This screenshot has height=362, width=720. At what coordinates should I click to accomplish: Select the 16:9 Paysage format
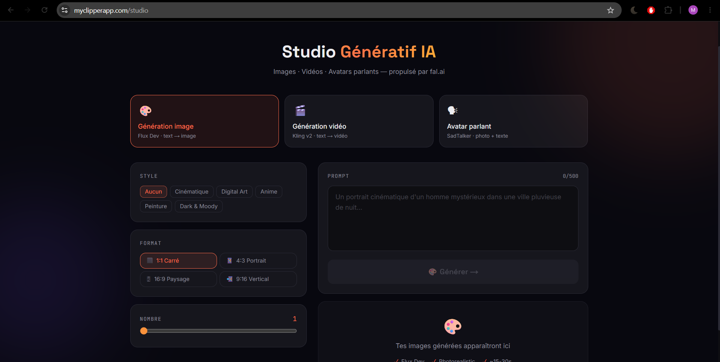(x=178, y=279)
